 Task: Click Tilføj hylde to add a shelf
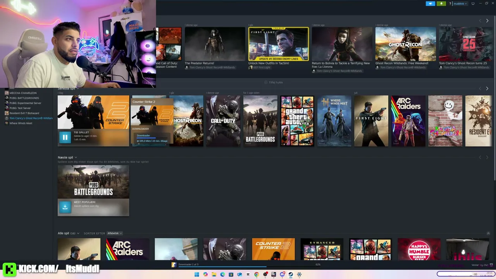coord(274,82)
